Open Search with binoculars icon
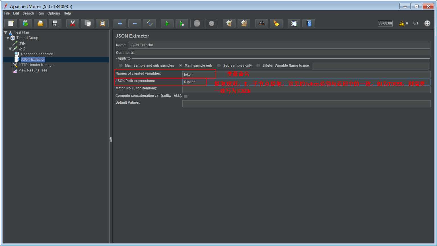Image resolution: width=437 pixels, height=246 pixels. coord(262,23)
